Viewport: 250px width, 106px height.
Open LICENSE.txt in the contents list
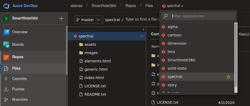(x=168, y=102)
